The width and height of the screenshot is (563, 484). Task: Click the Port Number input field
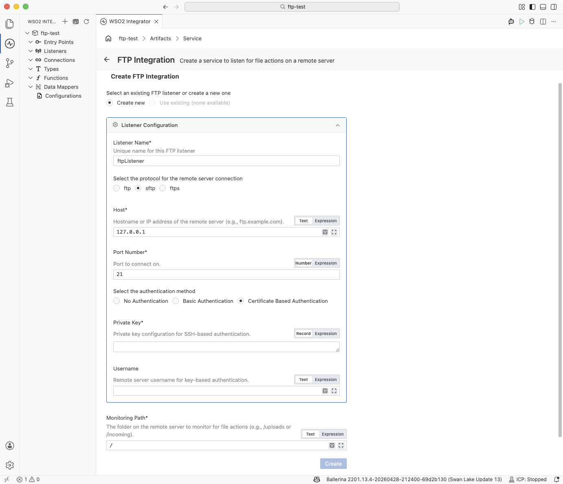[227, 274]
